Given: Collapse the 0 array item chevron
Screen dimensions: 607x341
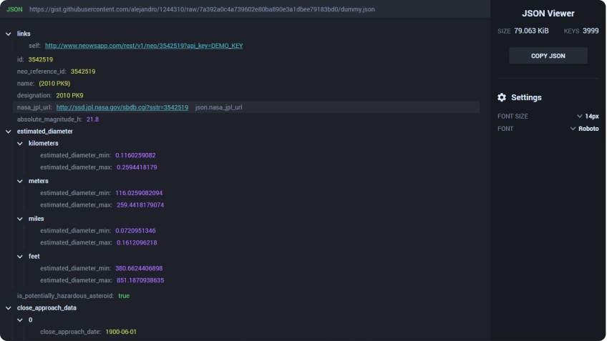Looking at the screenshot, I should pyautogui.click(x=20, y=320).
